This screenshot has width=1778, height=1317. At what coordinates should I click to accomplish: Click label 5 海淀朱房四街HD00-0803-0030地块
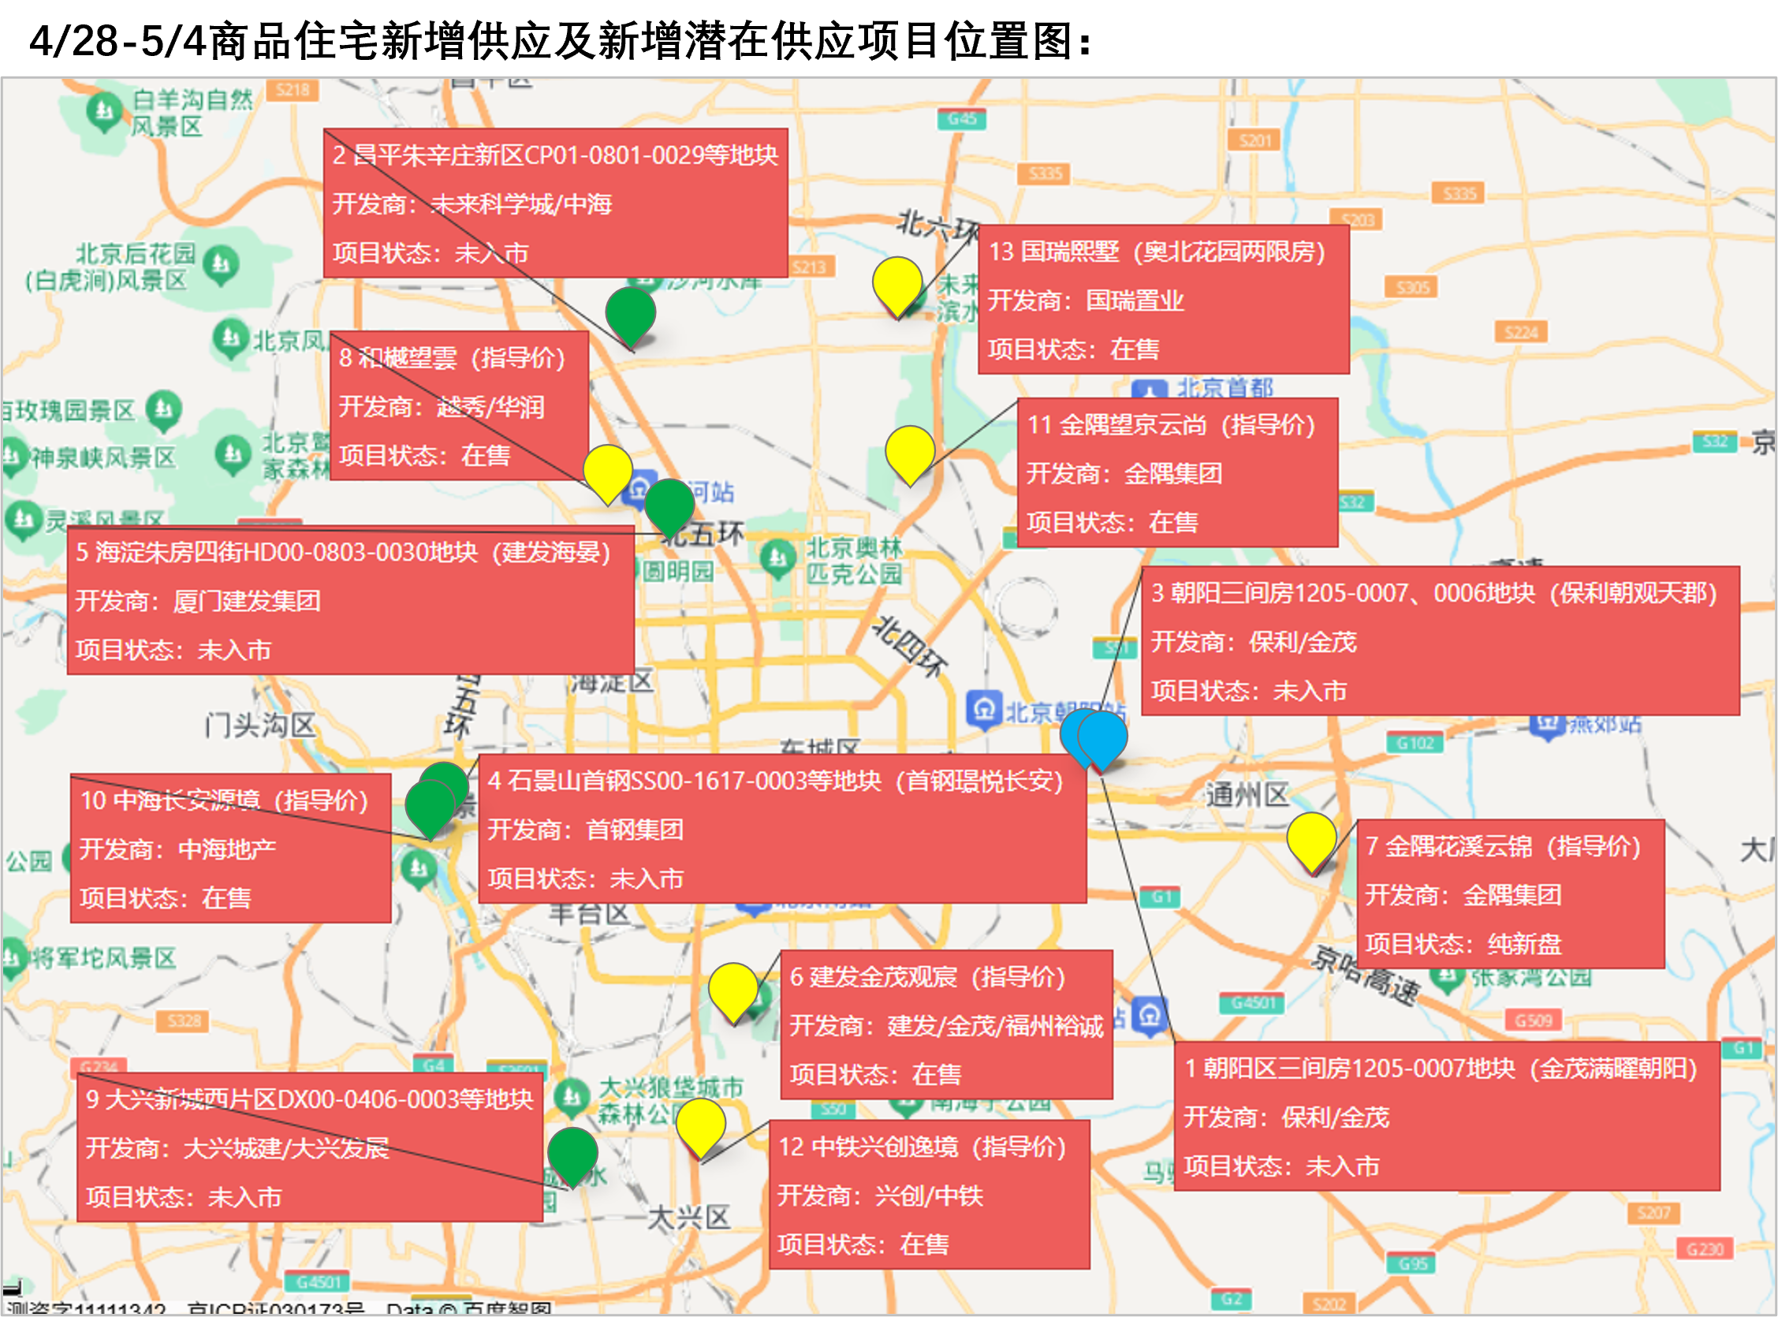pos(351,599)
